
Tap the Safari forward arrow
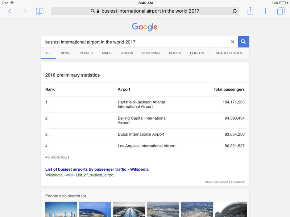click(x=25, y=11)
